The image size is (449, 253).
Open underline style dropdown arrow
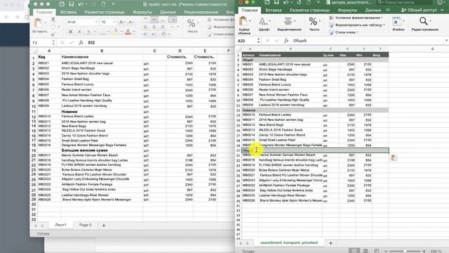pyautogui.click(x=95, y=32)
